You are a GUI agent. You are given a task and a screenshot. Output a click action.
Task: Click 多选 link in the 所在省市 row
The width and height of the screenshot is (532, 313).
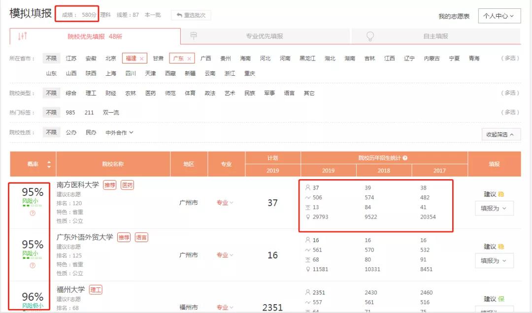510,59
